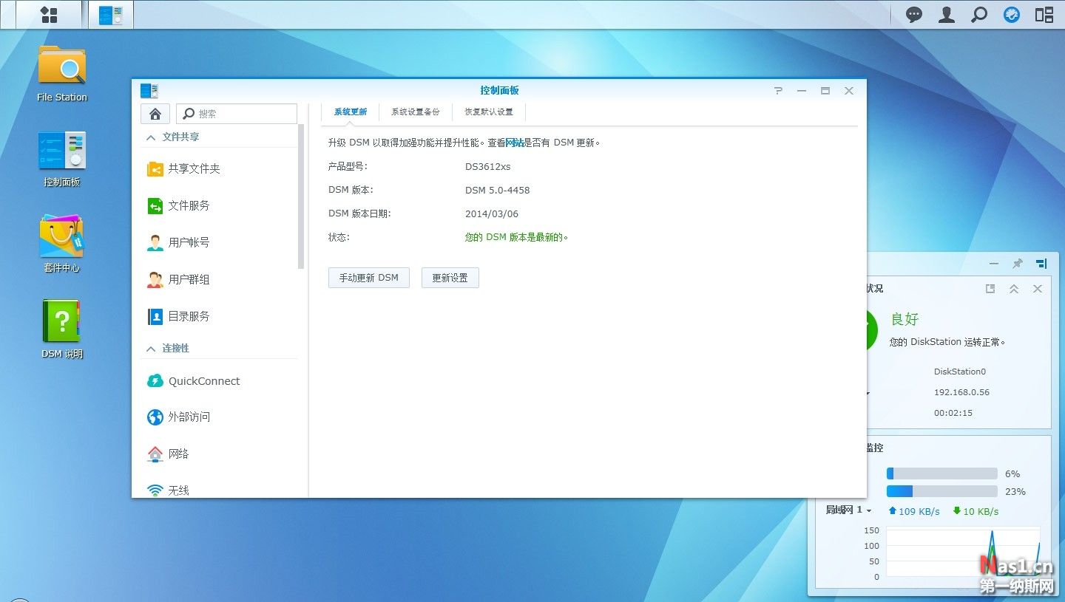Screen dimensions: 1065x602
Task: Open the notifications speech bubble icon
Action: pos(914,15)
